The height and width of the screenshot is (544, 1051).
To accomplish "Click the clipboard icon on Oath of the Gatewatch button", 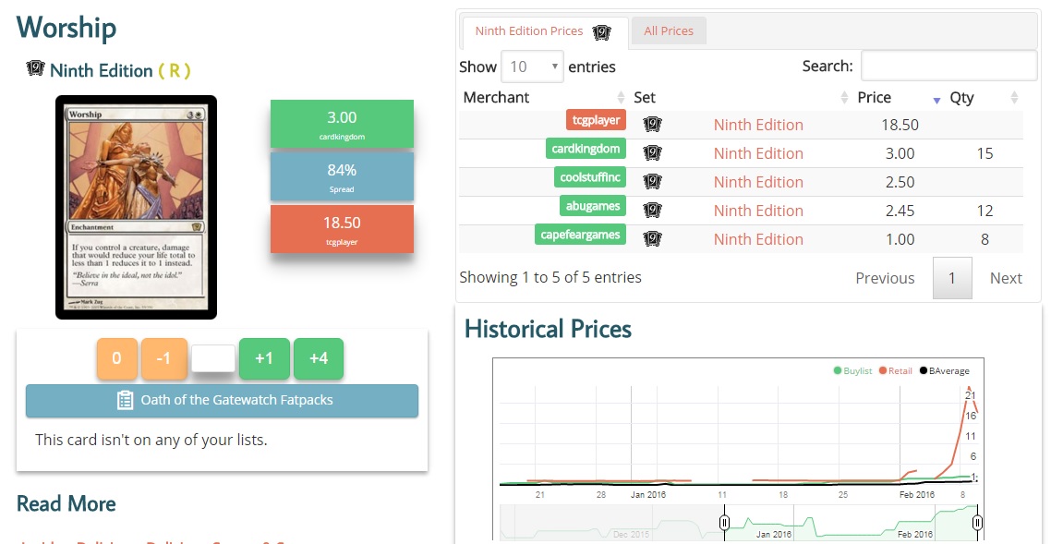I will [126, 401].
